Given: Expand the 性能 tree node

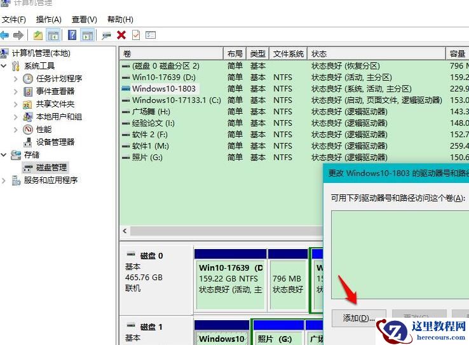Looking at the screenshot, I should (15, 130).
